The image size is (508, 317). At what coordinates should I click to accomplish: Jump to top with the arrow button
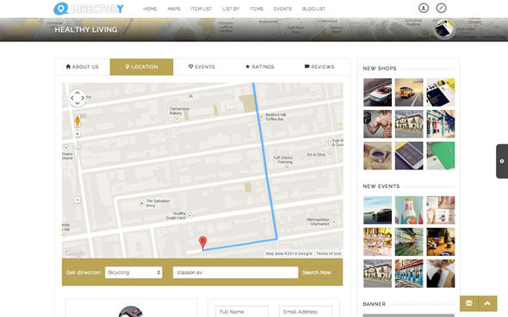pos(487,303)
